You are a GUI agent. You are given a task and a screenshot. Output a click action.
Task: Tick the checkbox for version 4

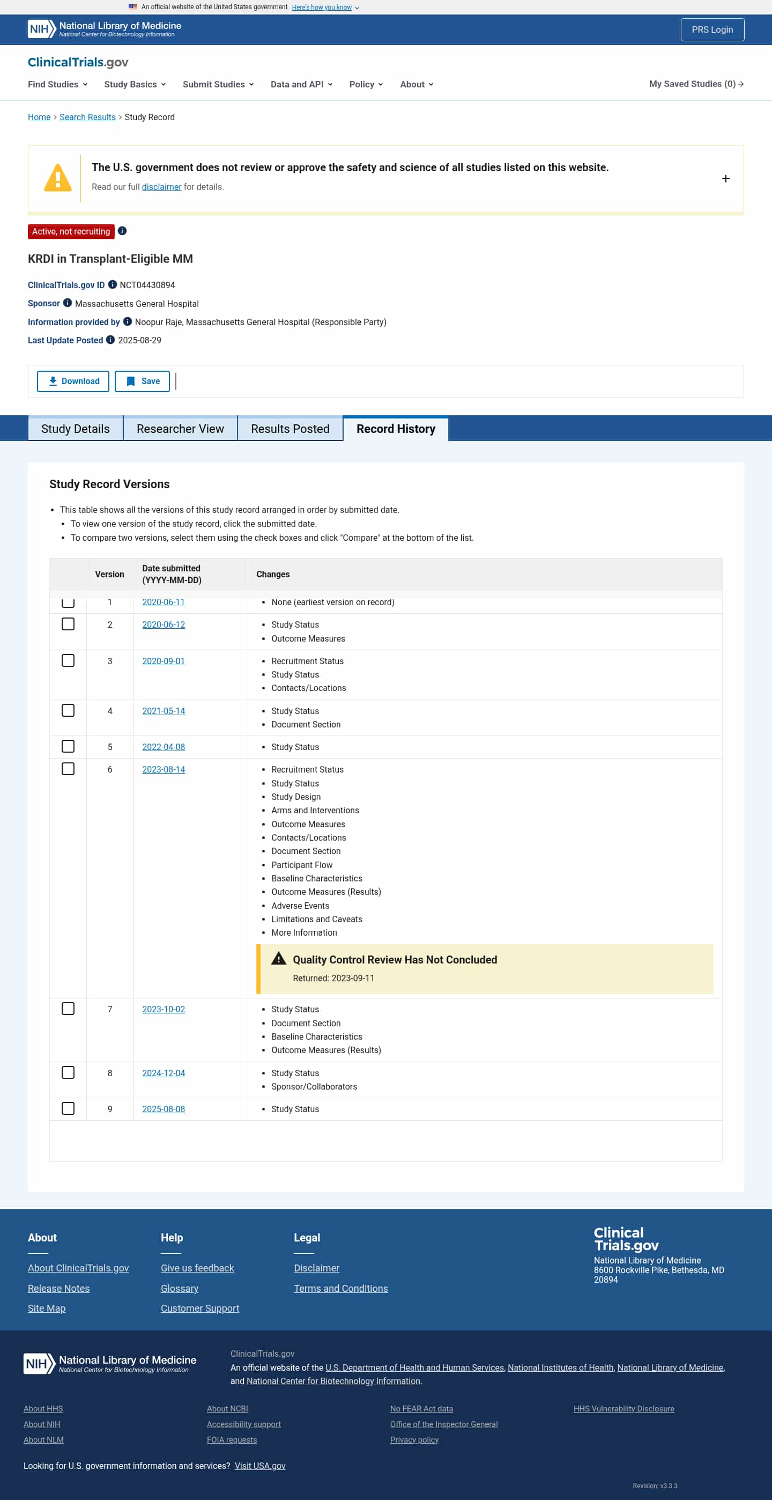tap(68, 710)
